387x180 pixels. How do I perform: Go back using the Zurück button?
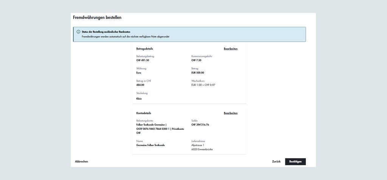tap(276, 162)
